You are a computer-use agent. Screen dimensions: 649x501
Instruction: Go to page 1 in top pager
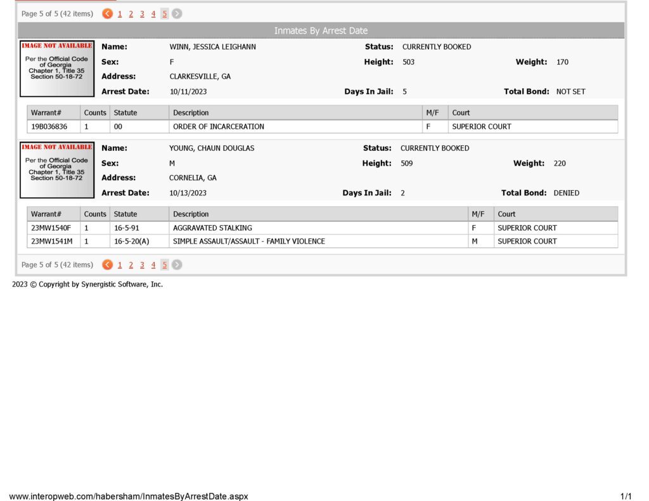coord(120,14)
